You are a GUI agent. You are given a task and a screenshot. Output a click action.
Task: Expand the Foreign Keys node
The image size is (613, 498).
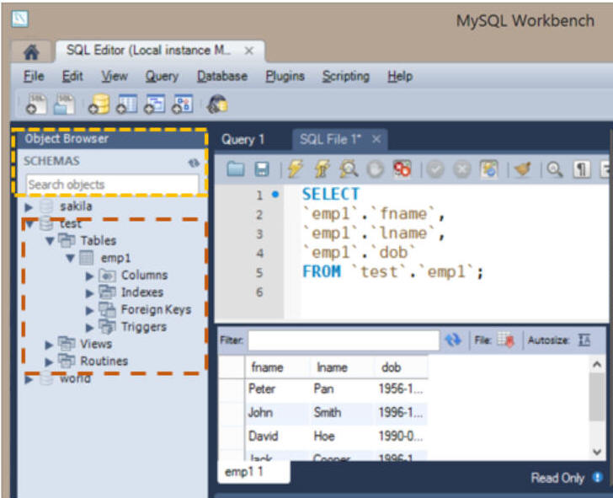(89, 310)
